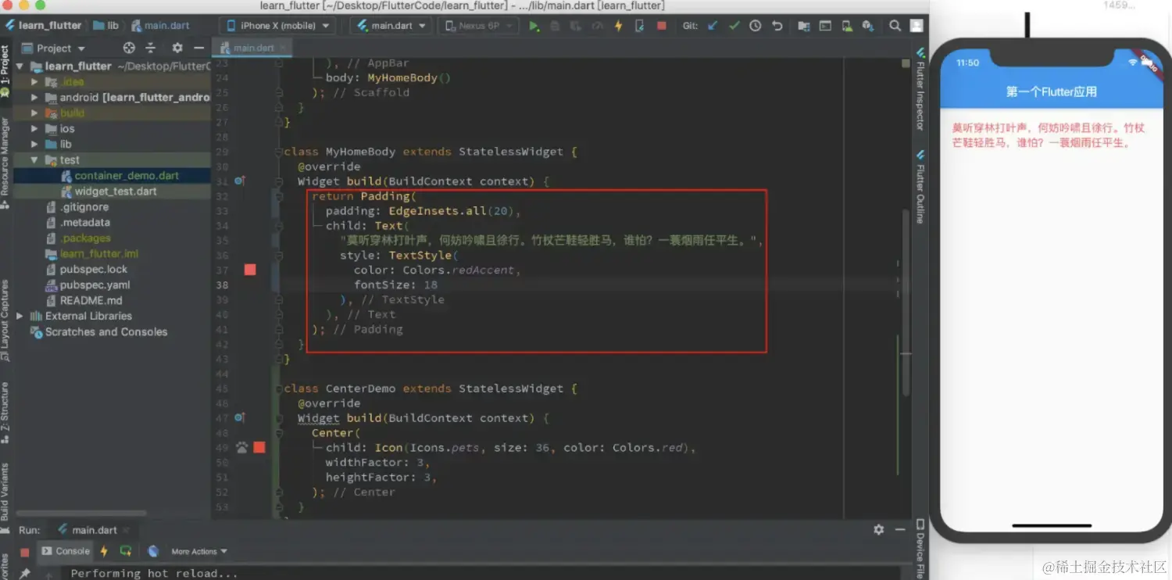1172x580 pixels.
Task: Run the app with green play icon
Action: click(x=534, y=26)
